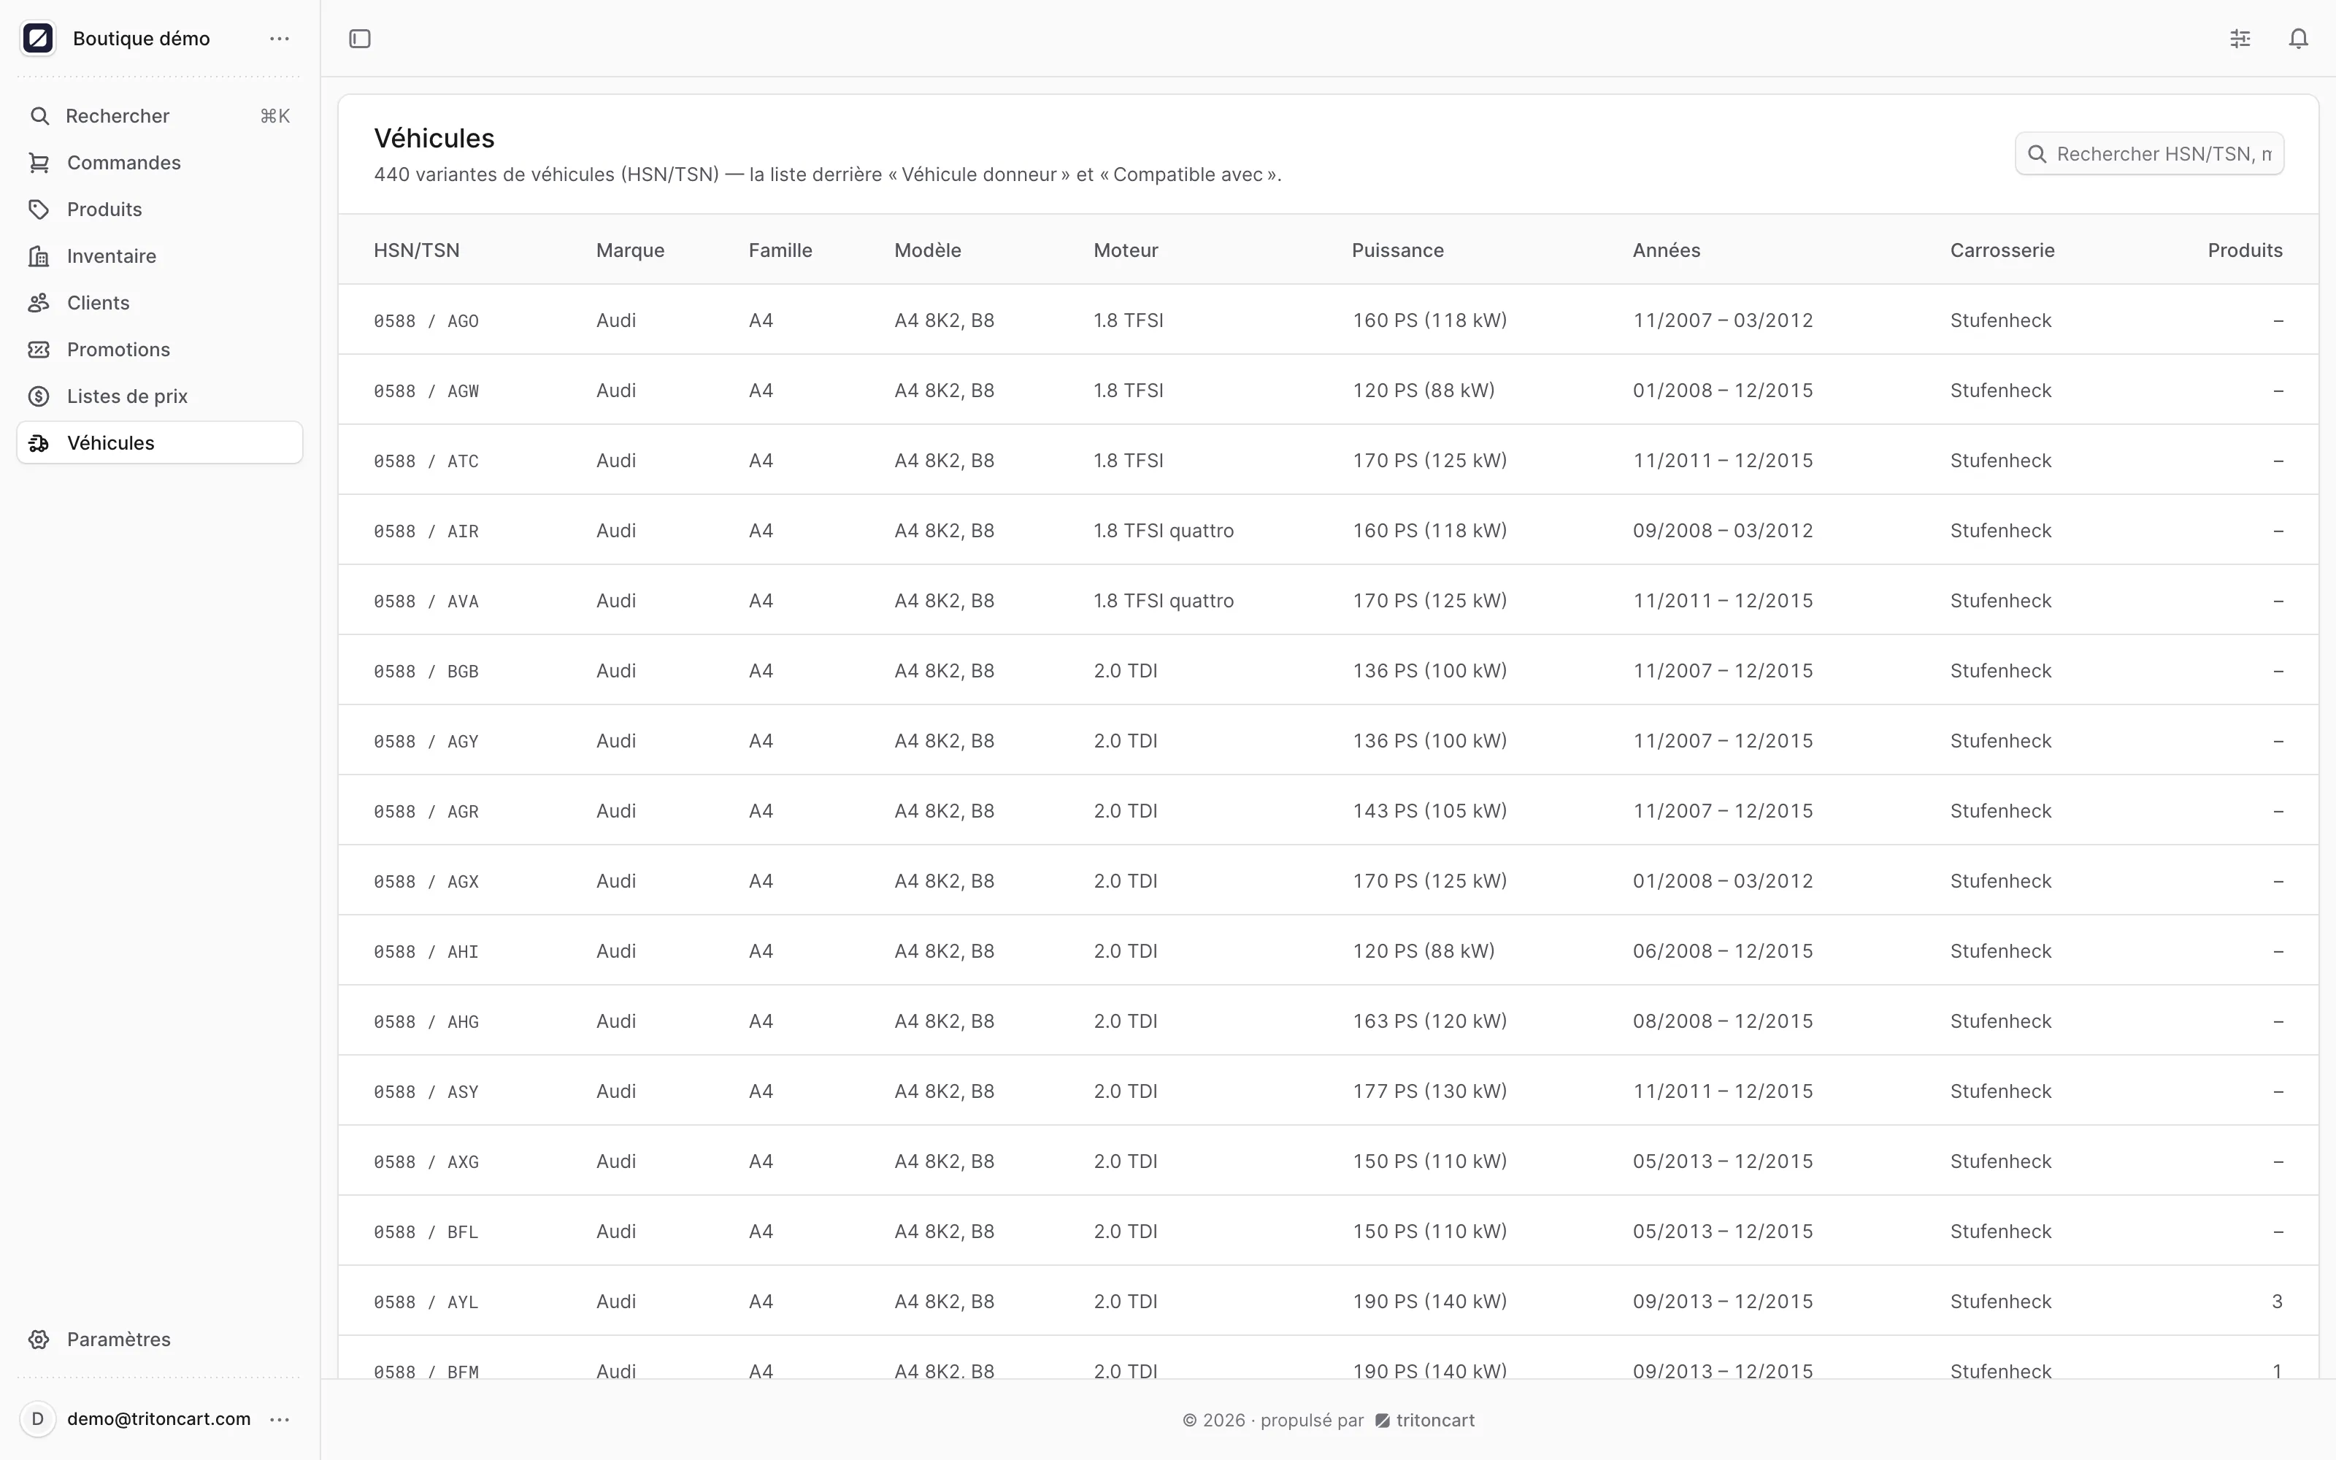The image size is (2336, 1460).
Task: Toggle the sidebar panel icon
Action: click(360, 39)
